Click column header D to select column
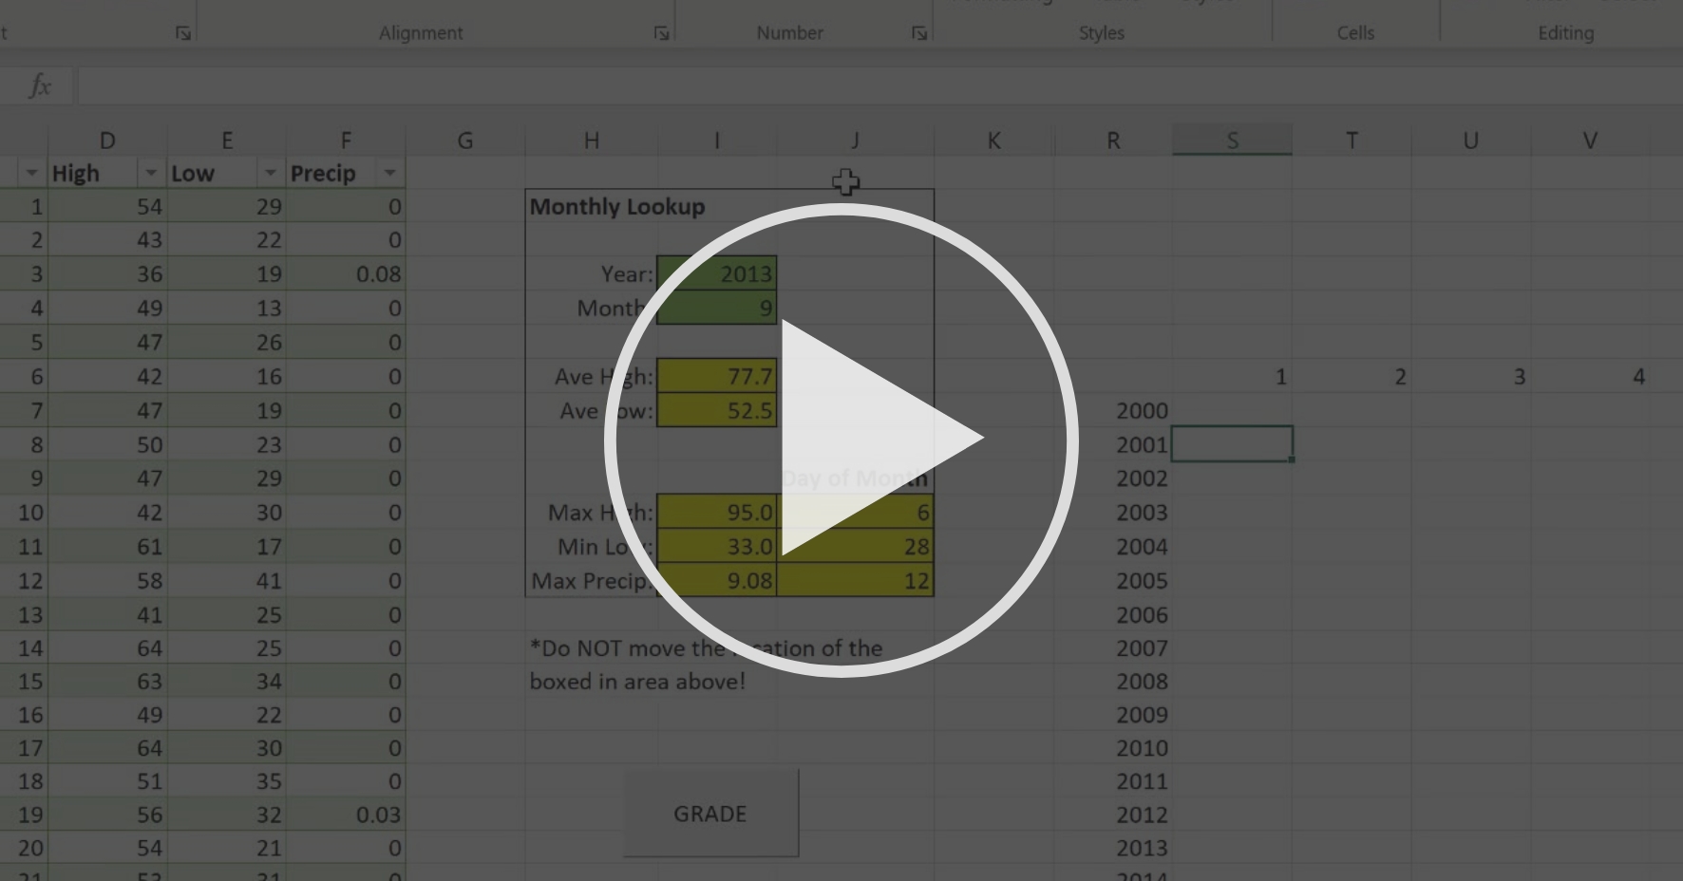This screenshot has height=881, width=1683. (x=107, y=139)
